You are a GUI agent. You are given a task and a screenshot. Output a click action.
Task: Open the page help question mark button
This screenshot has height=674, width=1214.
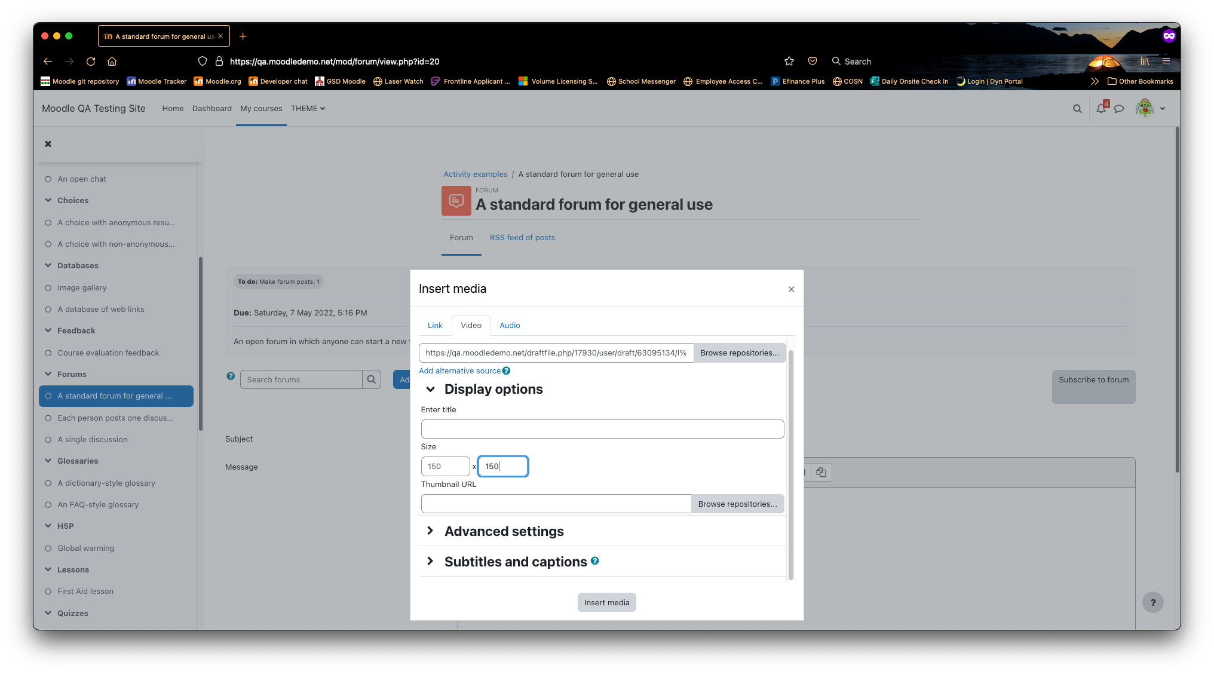[1153, 602]
